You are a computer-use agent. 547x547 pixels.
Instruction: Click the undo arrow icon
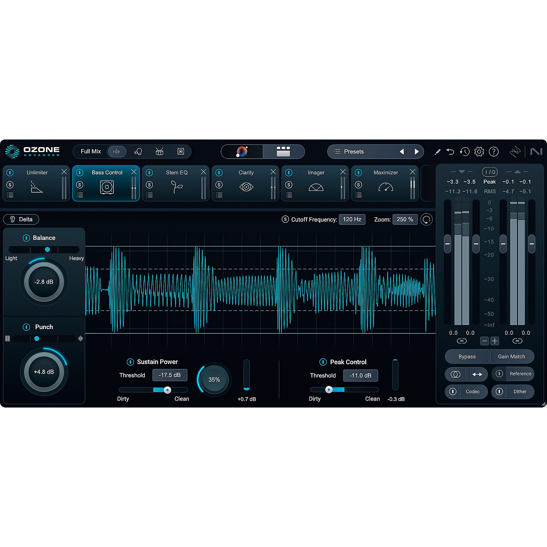tap(450, 152)
